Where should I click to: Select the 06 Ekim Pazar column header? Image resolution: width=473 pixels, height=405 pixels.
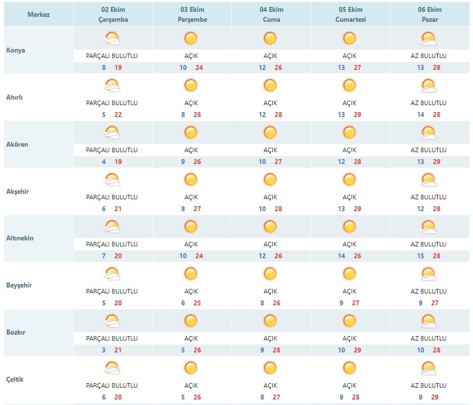click(430, 14)
